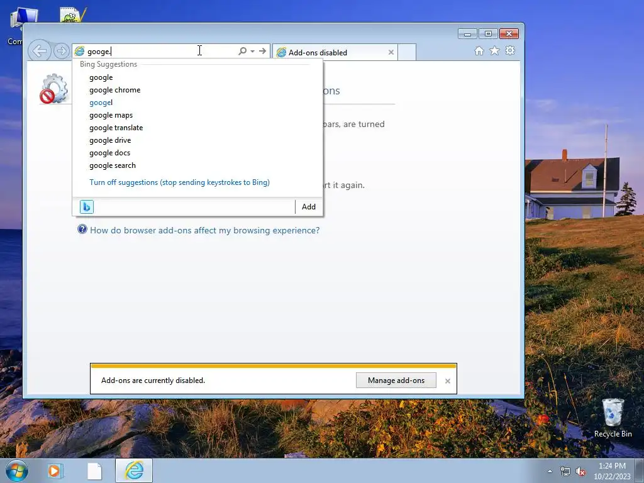Click the muted volume tray icon
Viewport: 644px width, 483px height.
pos(580,471)
